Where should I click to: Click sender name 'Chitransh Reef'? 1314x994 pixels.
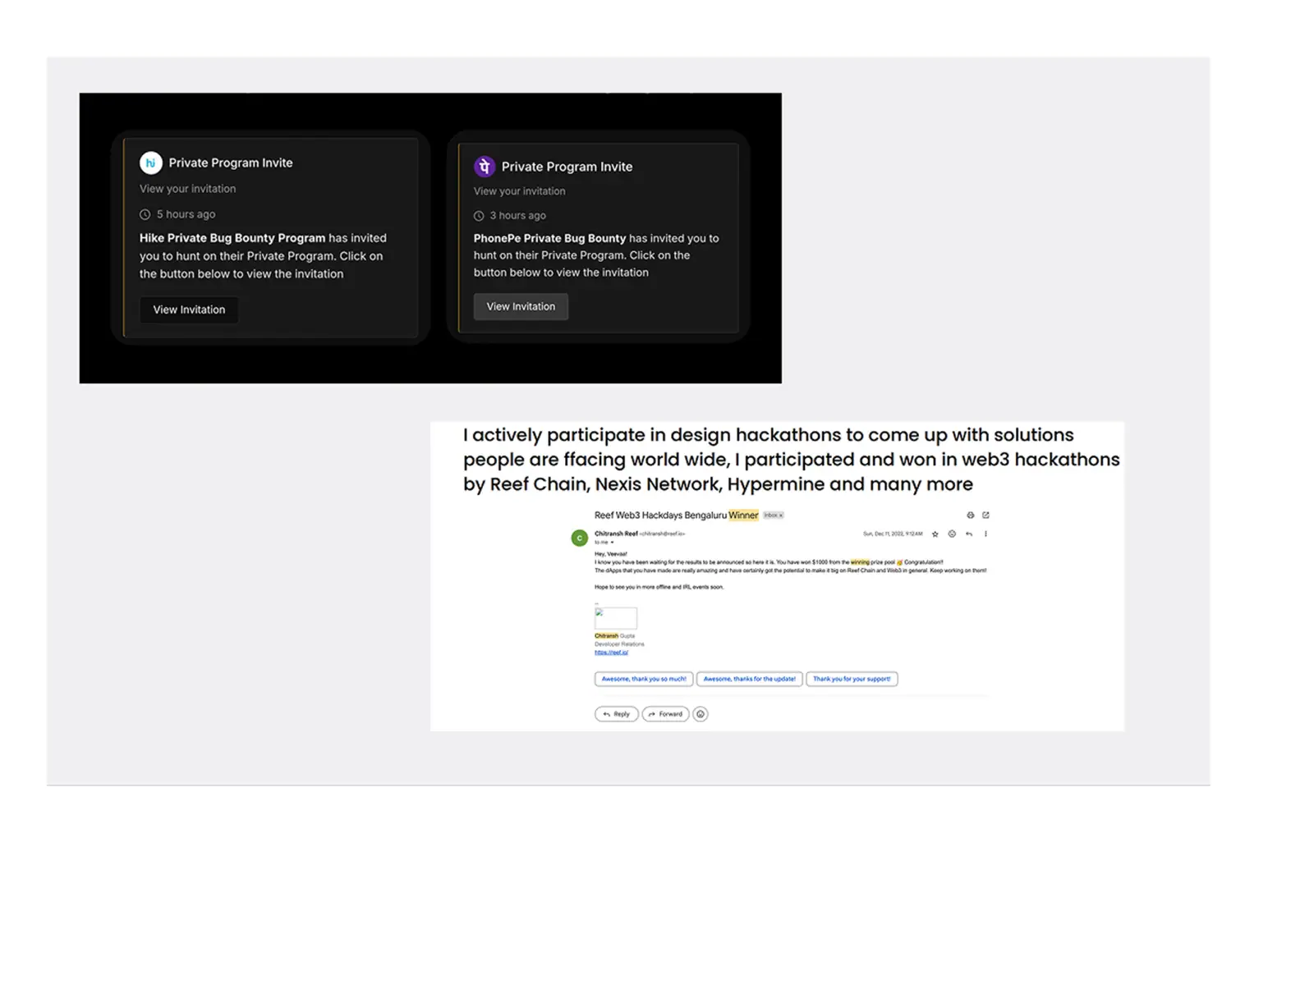coord(616,534)
